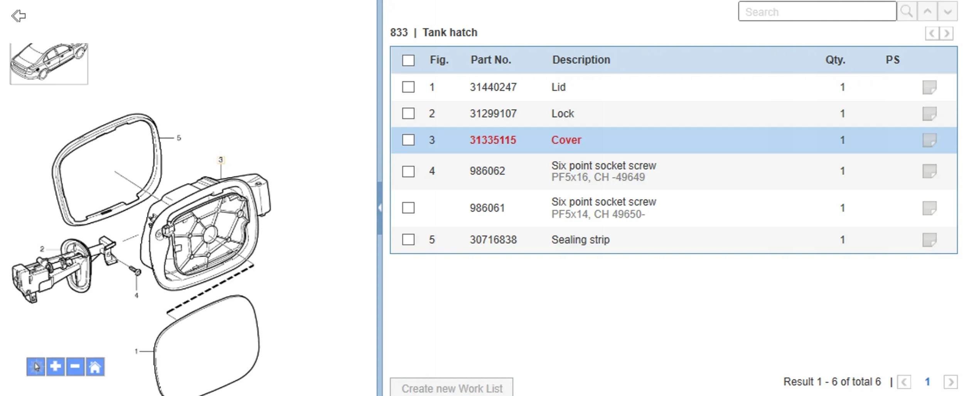Zoom in on diagram with plus icon
This screenshot has height=396, width=964.
[x=56, y=366]
